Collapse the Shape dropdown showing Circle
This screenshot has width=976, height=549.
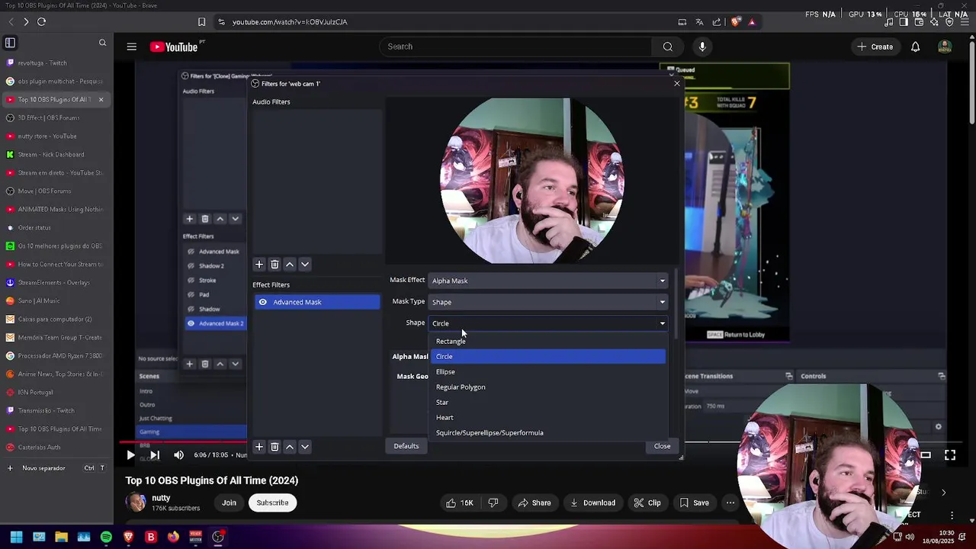point(548,323)
